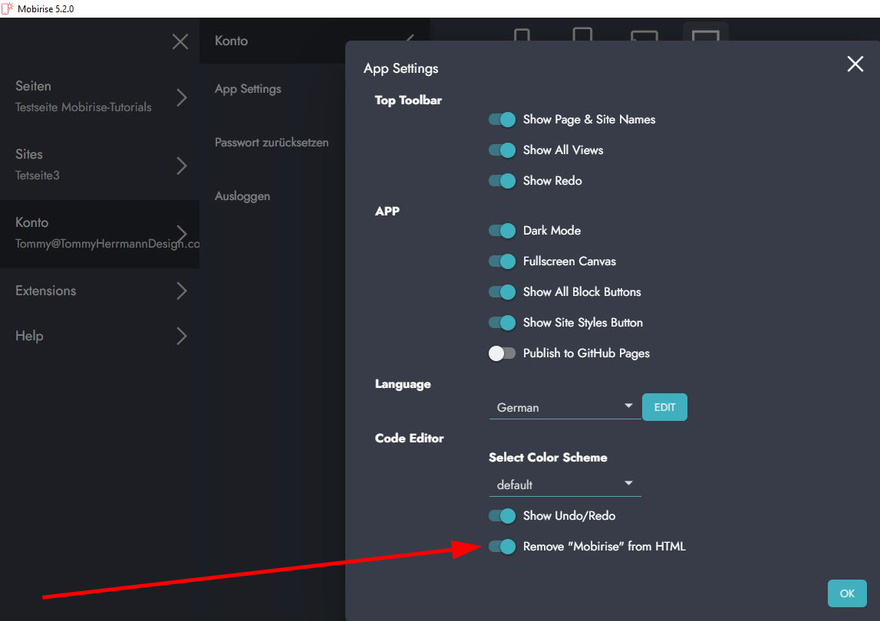This screenshot has height=621, width=880.
Task: Toggle the Dark Mode switch
Action: point(503,231)
